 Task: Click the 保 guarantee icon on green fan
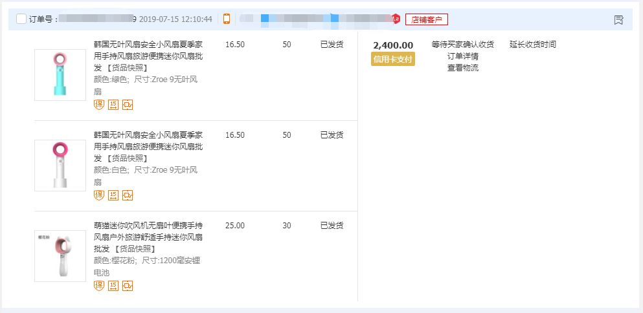point(99,105)
